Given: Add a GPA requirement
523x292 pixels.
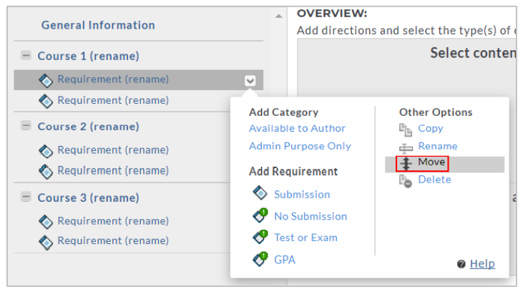Looking at the screenshot, I should click(285, 260).
